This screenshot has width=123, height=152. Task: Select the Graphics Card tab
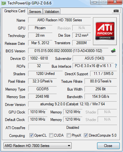(x=15, y=11)
